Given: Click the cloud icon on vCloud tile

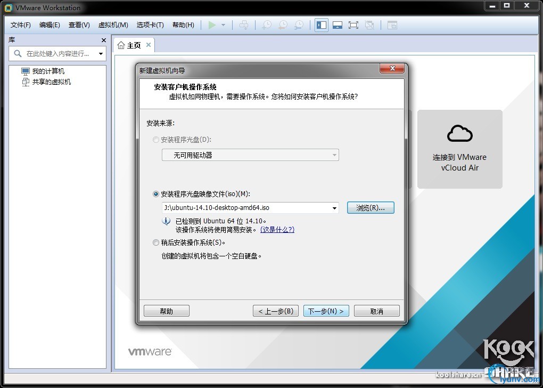Looking at the screenshot, I should pyautogui.click(x=460, y=133).
